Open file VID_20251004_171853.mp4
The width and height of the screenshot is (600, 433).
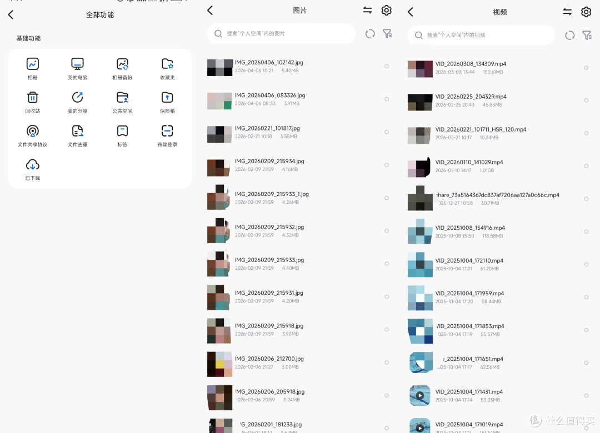pyautogui.click(x=470, y=326)
